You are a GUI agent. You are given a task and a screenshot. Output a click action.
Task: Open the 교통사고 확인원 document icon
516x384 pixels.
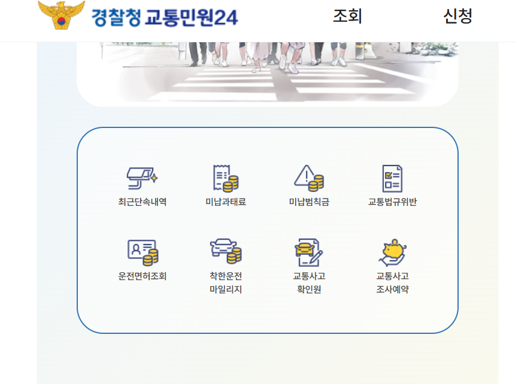click(308, 252)
